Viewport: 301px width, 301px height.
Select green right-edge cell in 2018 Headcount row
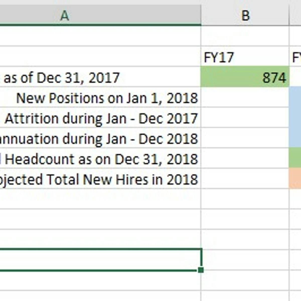295,159
